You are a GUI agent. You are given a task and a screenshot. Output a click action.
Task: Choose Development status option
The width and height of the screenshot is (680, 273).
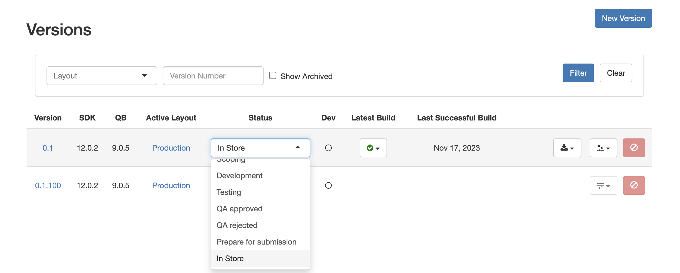(x=260, y=175)
